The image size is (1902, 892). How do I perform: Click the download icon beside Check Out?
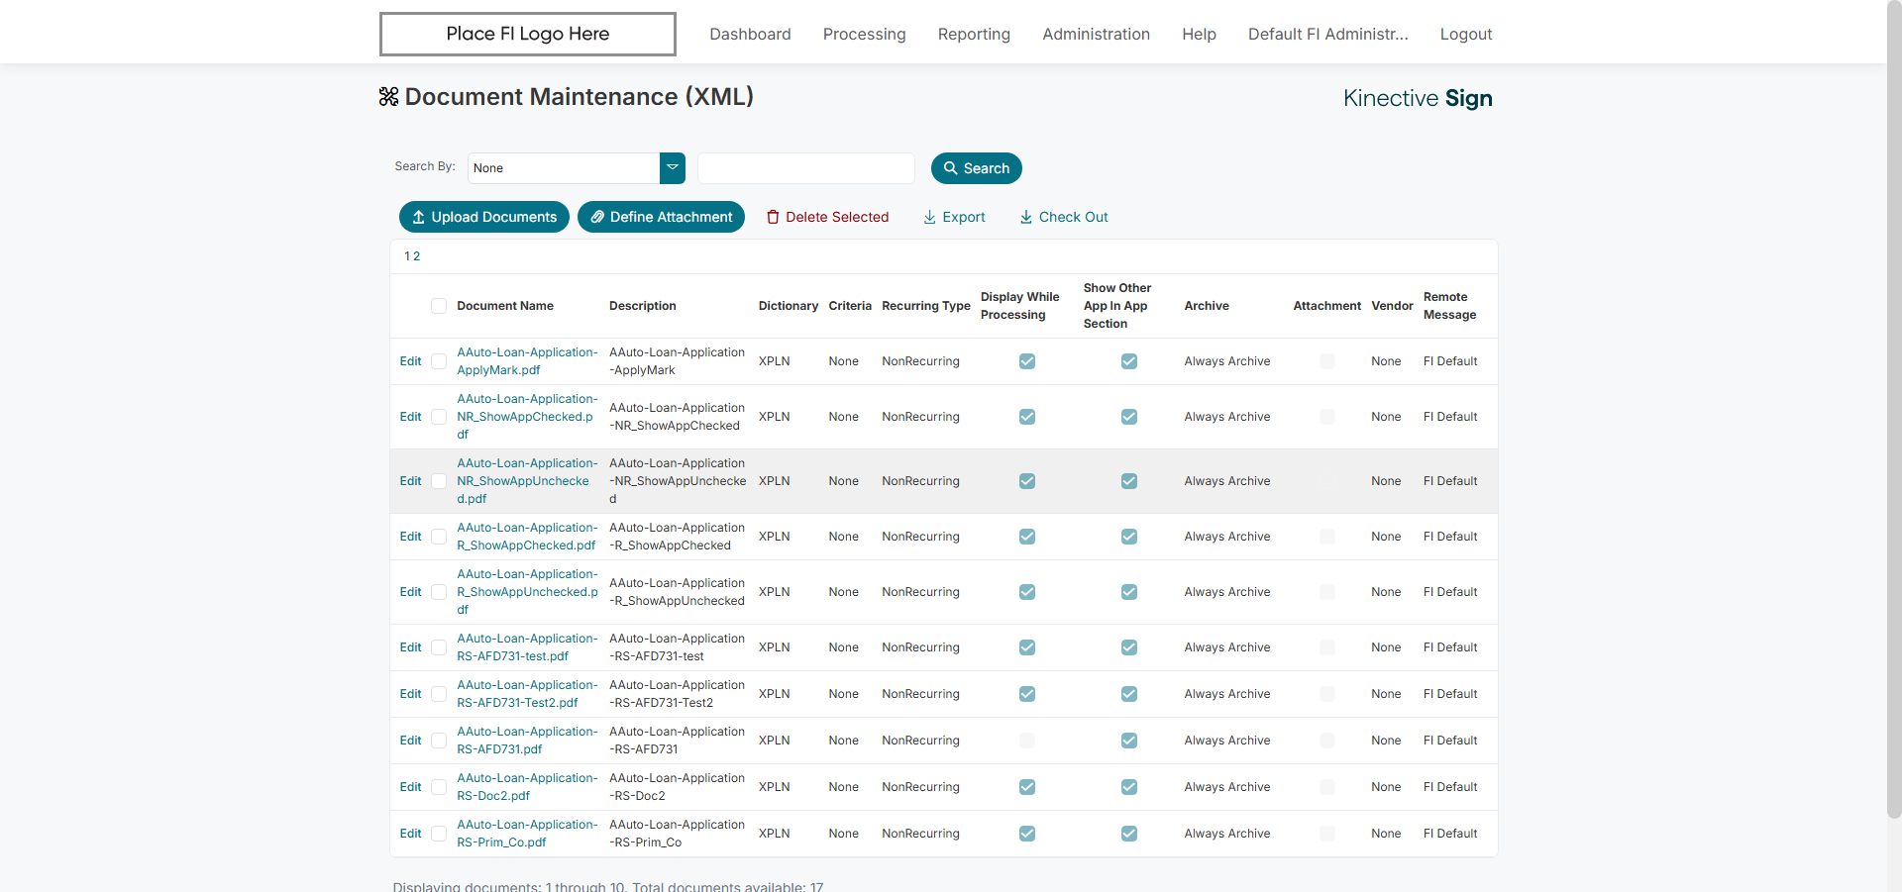pyautogui.click(x=1026, y=218)
